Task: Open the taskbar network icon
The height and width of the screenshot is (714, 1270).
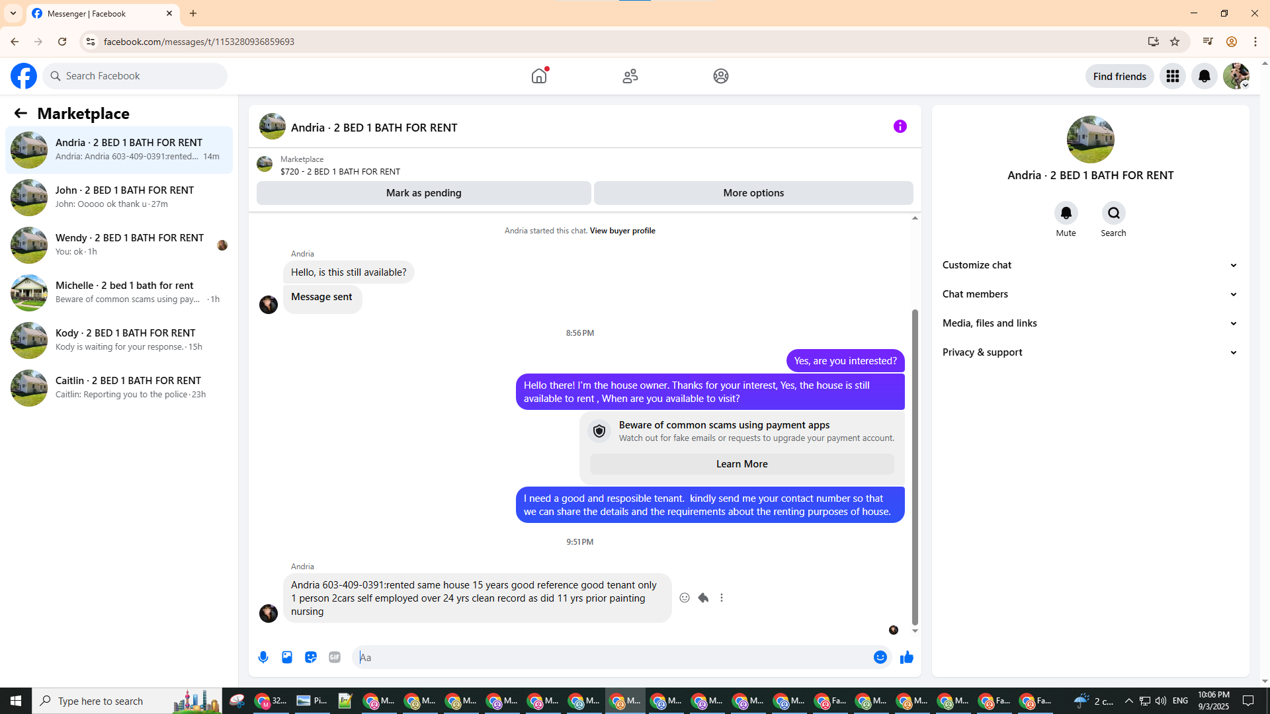Action: coord(1145,701)
